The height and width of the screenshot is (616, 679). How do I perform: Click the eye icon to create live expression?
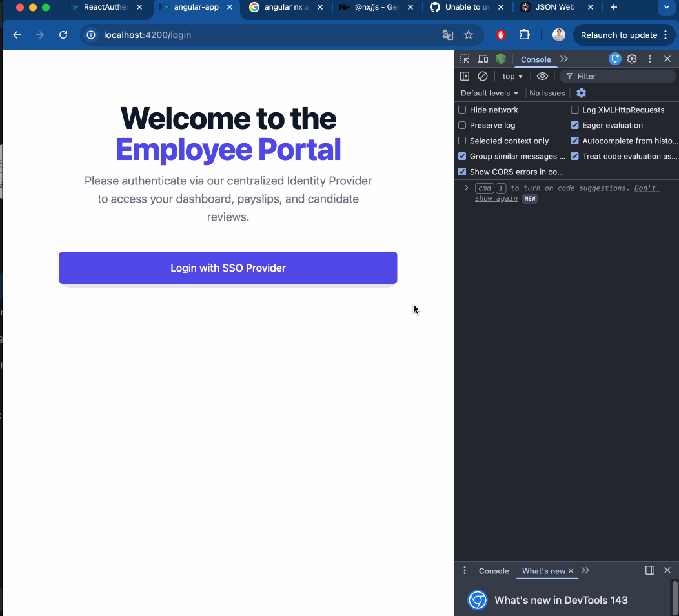click(x=542, y=76)
